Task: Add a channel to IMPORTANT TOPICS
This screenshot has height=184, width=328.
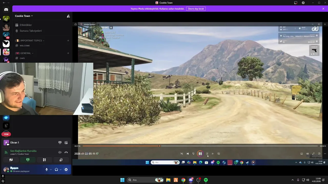Action: [68, 40]
